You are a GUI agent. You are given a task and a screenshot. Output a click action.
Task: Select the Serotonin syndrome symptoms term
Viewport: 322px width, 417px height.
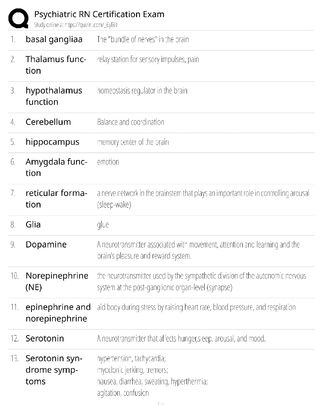pos(54,370)
